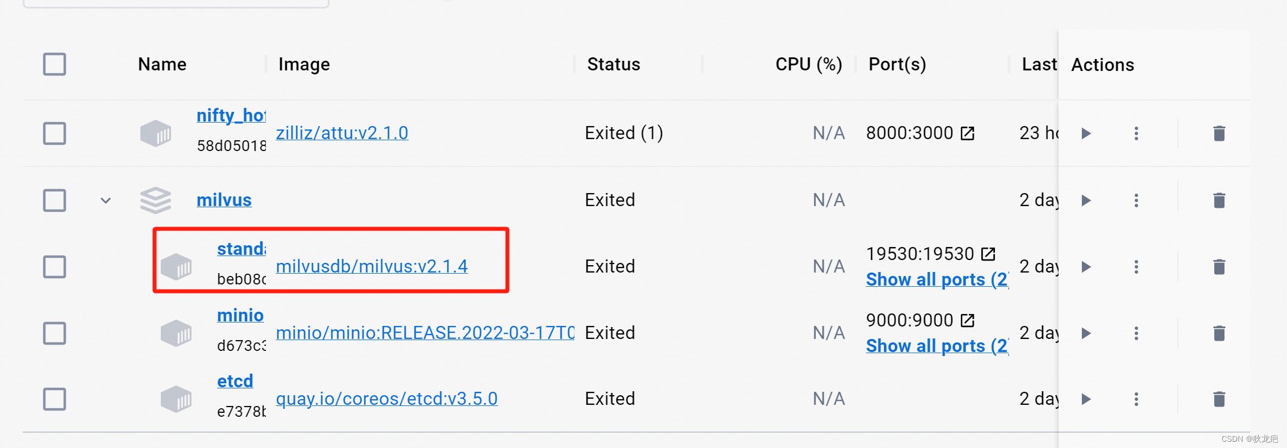The height and width of the screenshot is (448, 1287).
Task: Collapse the milvus container group
Action: pyautogui.click(x=105, y=200)
